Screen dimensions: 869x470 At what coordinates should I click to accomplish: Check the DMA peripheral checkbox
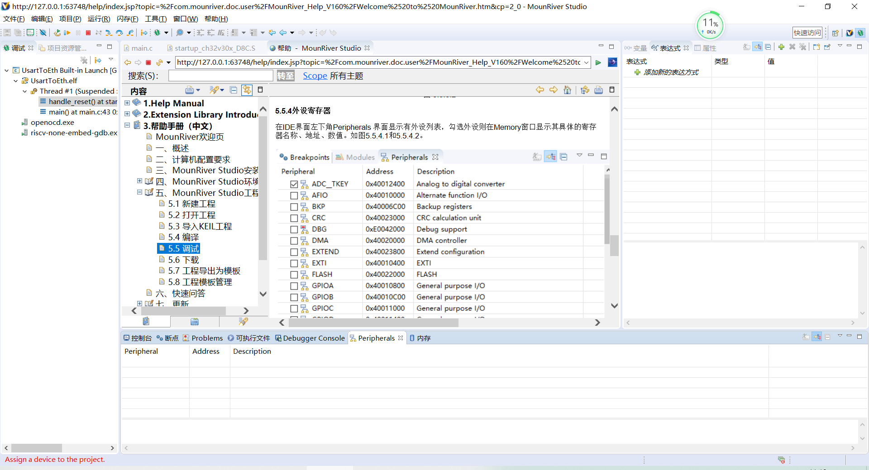click(294, 241)
